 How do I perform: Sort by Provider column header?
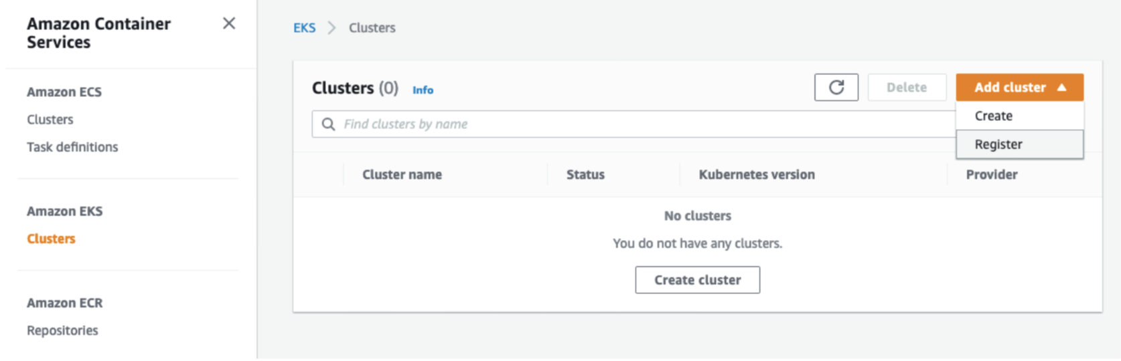click(991, 174)
